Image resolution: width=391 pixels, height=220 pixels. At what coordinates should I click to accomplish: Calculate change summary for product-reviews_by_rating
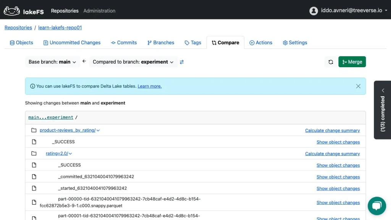tap(333, 131)
